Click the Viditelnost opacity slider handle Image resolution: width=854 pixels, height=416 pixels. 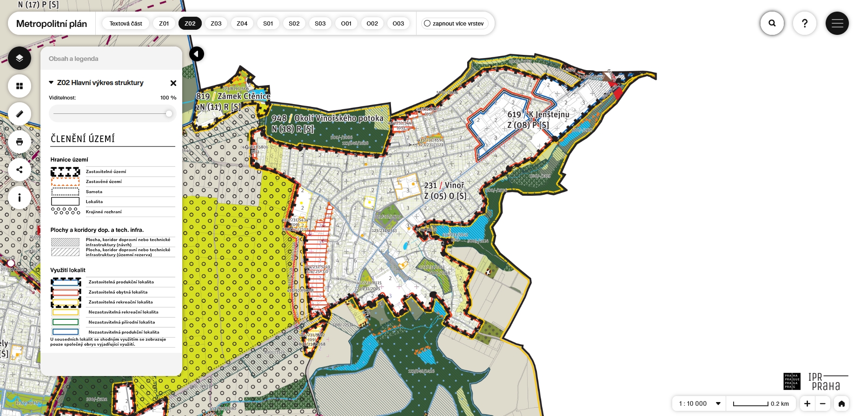point(169,114)
